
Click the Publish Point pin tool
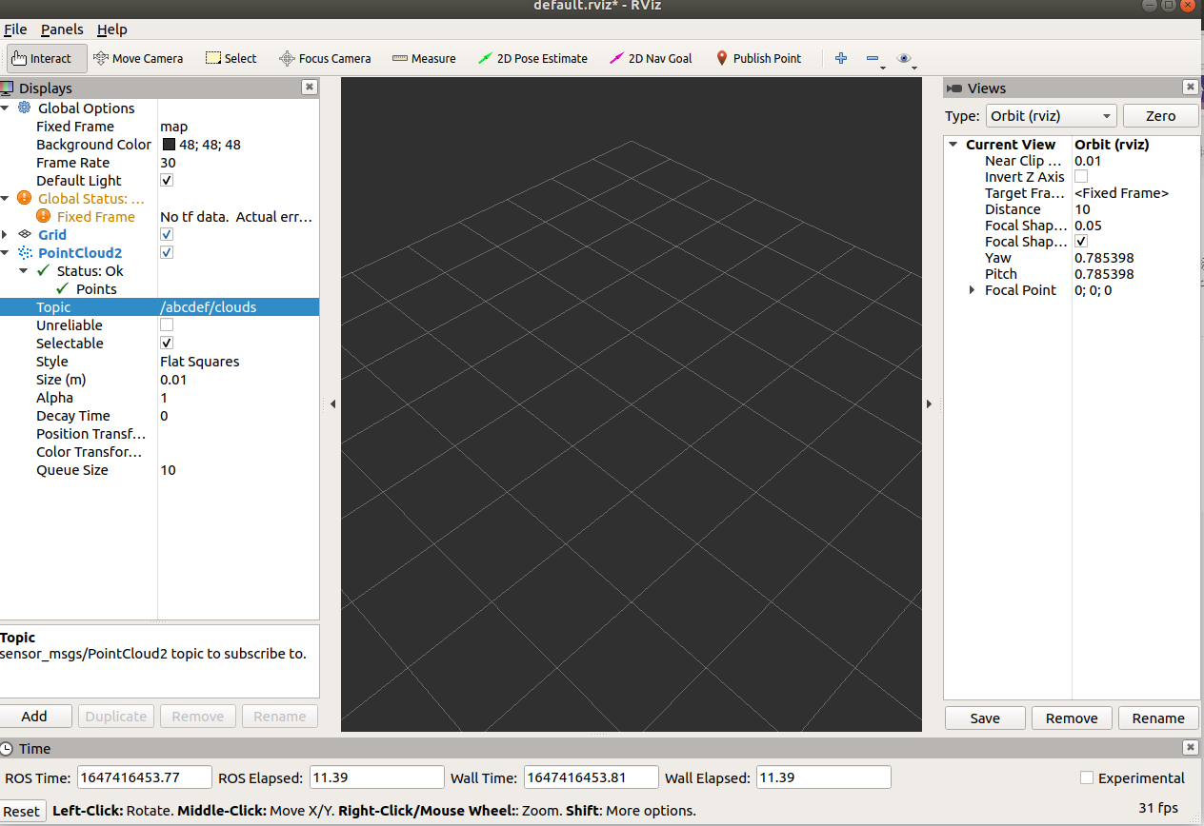click(x=758, y=58)
